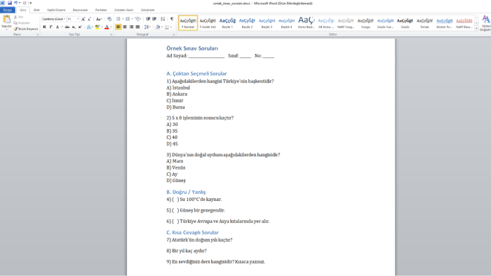Image resolution: width=491 pixels, height=276 pixels.
Task: Apply red font color to text
Action: coord(107,27)
